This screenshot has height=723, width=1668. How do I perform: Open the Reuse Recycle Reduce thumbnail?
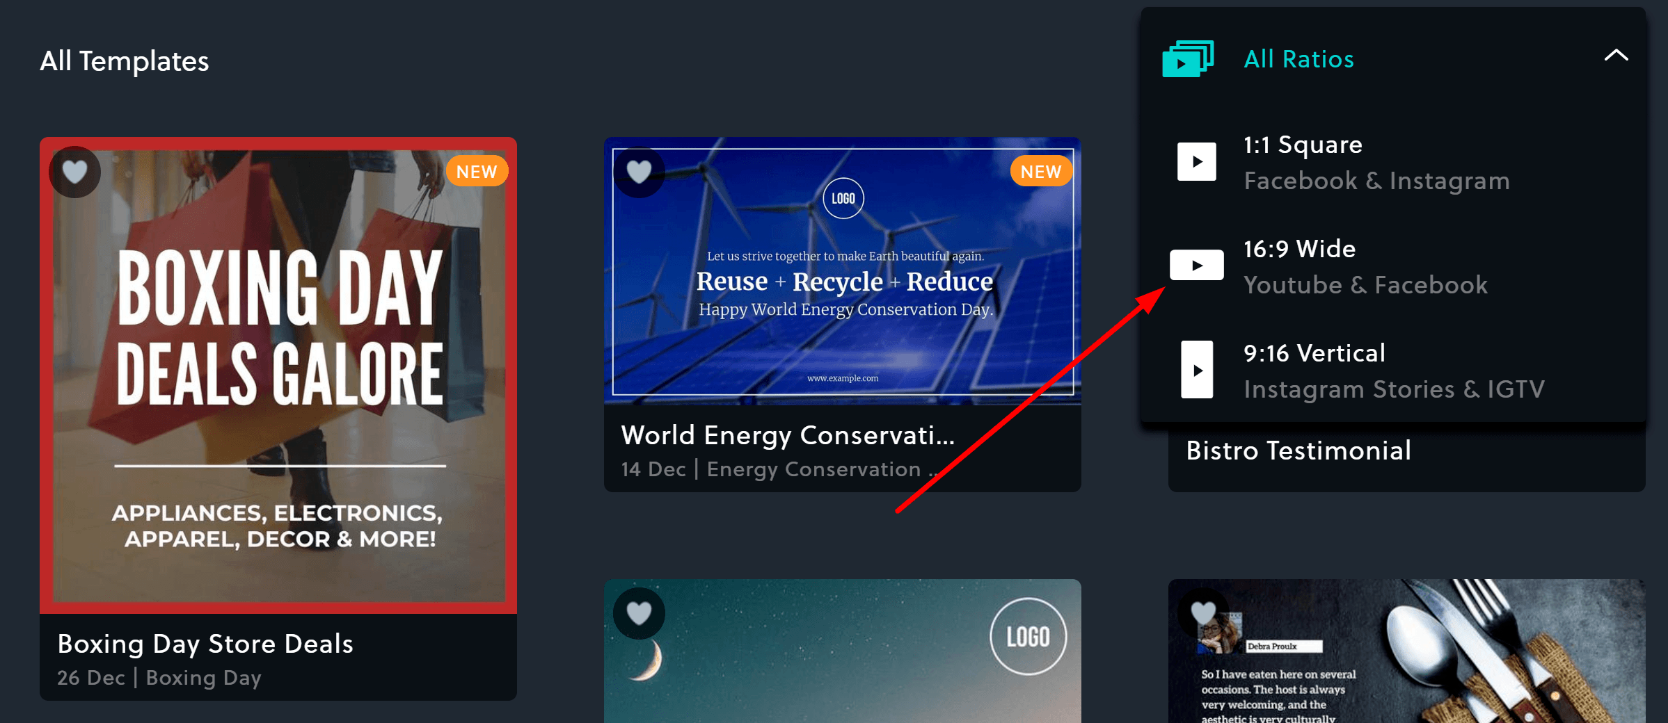pos(843,271)
